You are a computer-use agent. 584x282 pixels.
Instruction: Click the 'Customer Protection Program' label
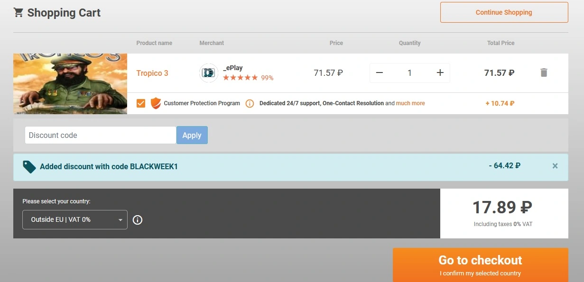tap(202, 103)
